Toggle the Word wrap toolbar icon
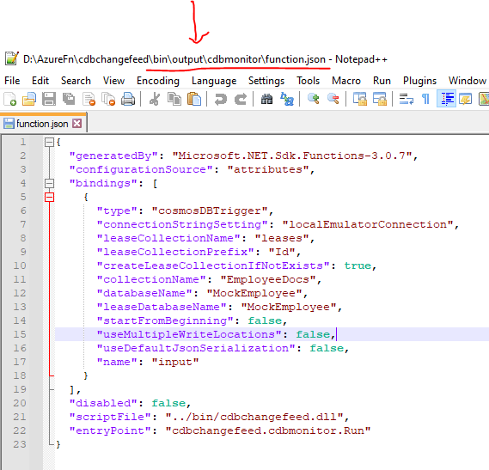489x470 pixels. pyautogui.click(x=406, y=99)
